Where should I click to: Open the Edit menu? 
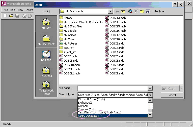(13, 10)
